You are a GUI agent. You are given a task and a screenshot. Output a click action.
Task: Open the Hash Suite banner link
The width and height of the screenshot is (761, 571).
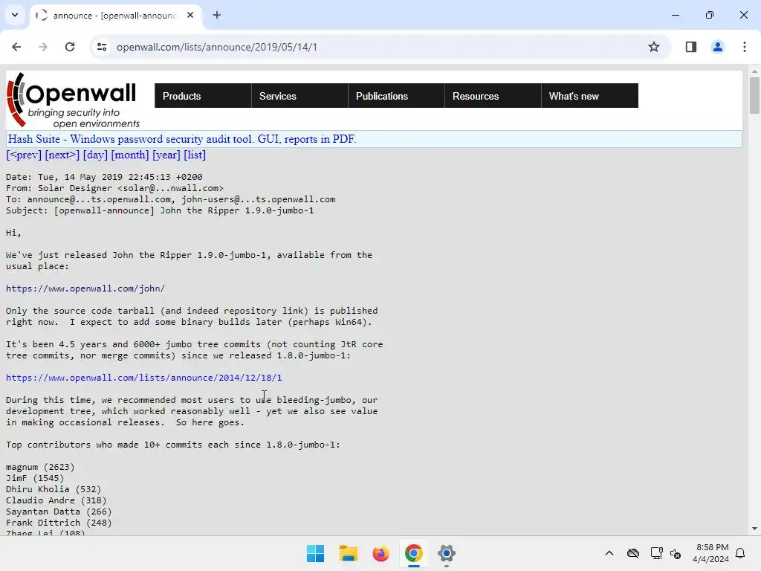[182, 139]
